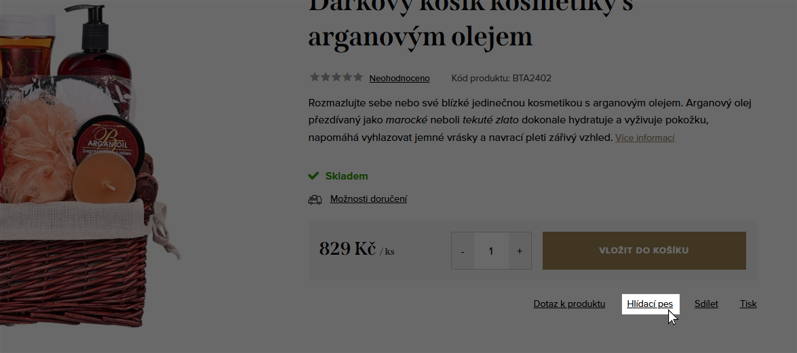This screenshot has width=797, height=353.
Task: Open the Neohodnoceno rating link
Action: click(x=400, y=78)
